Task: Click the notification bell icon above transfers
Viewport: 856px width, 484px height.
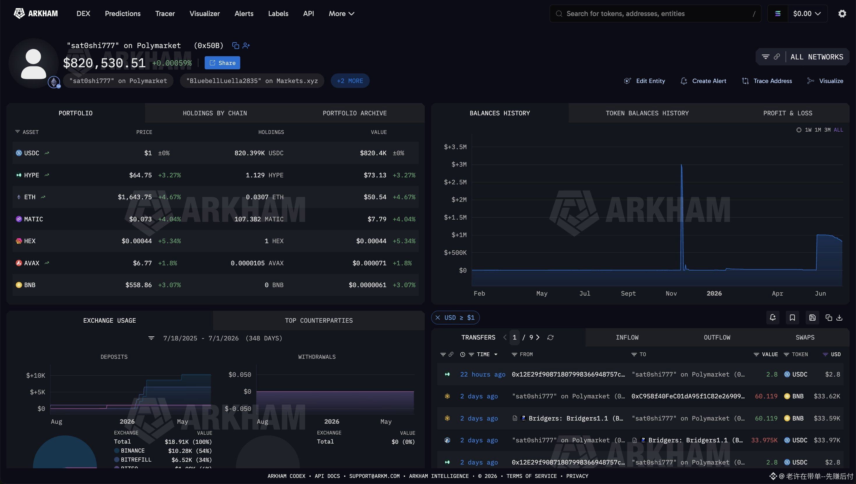Action: [x=773, y=317]
